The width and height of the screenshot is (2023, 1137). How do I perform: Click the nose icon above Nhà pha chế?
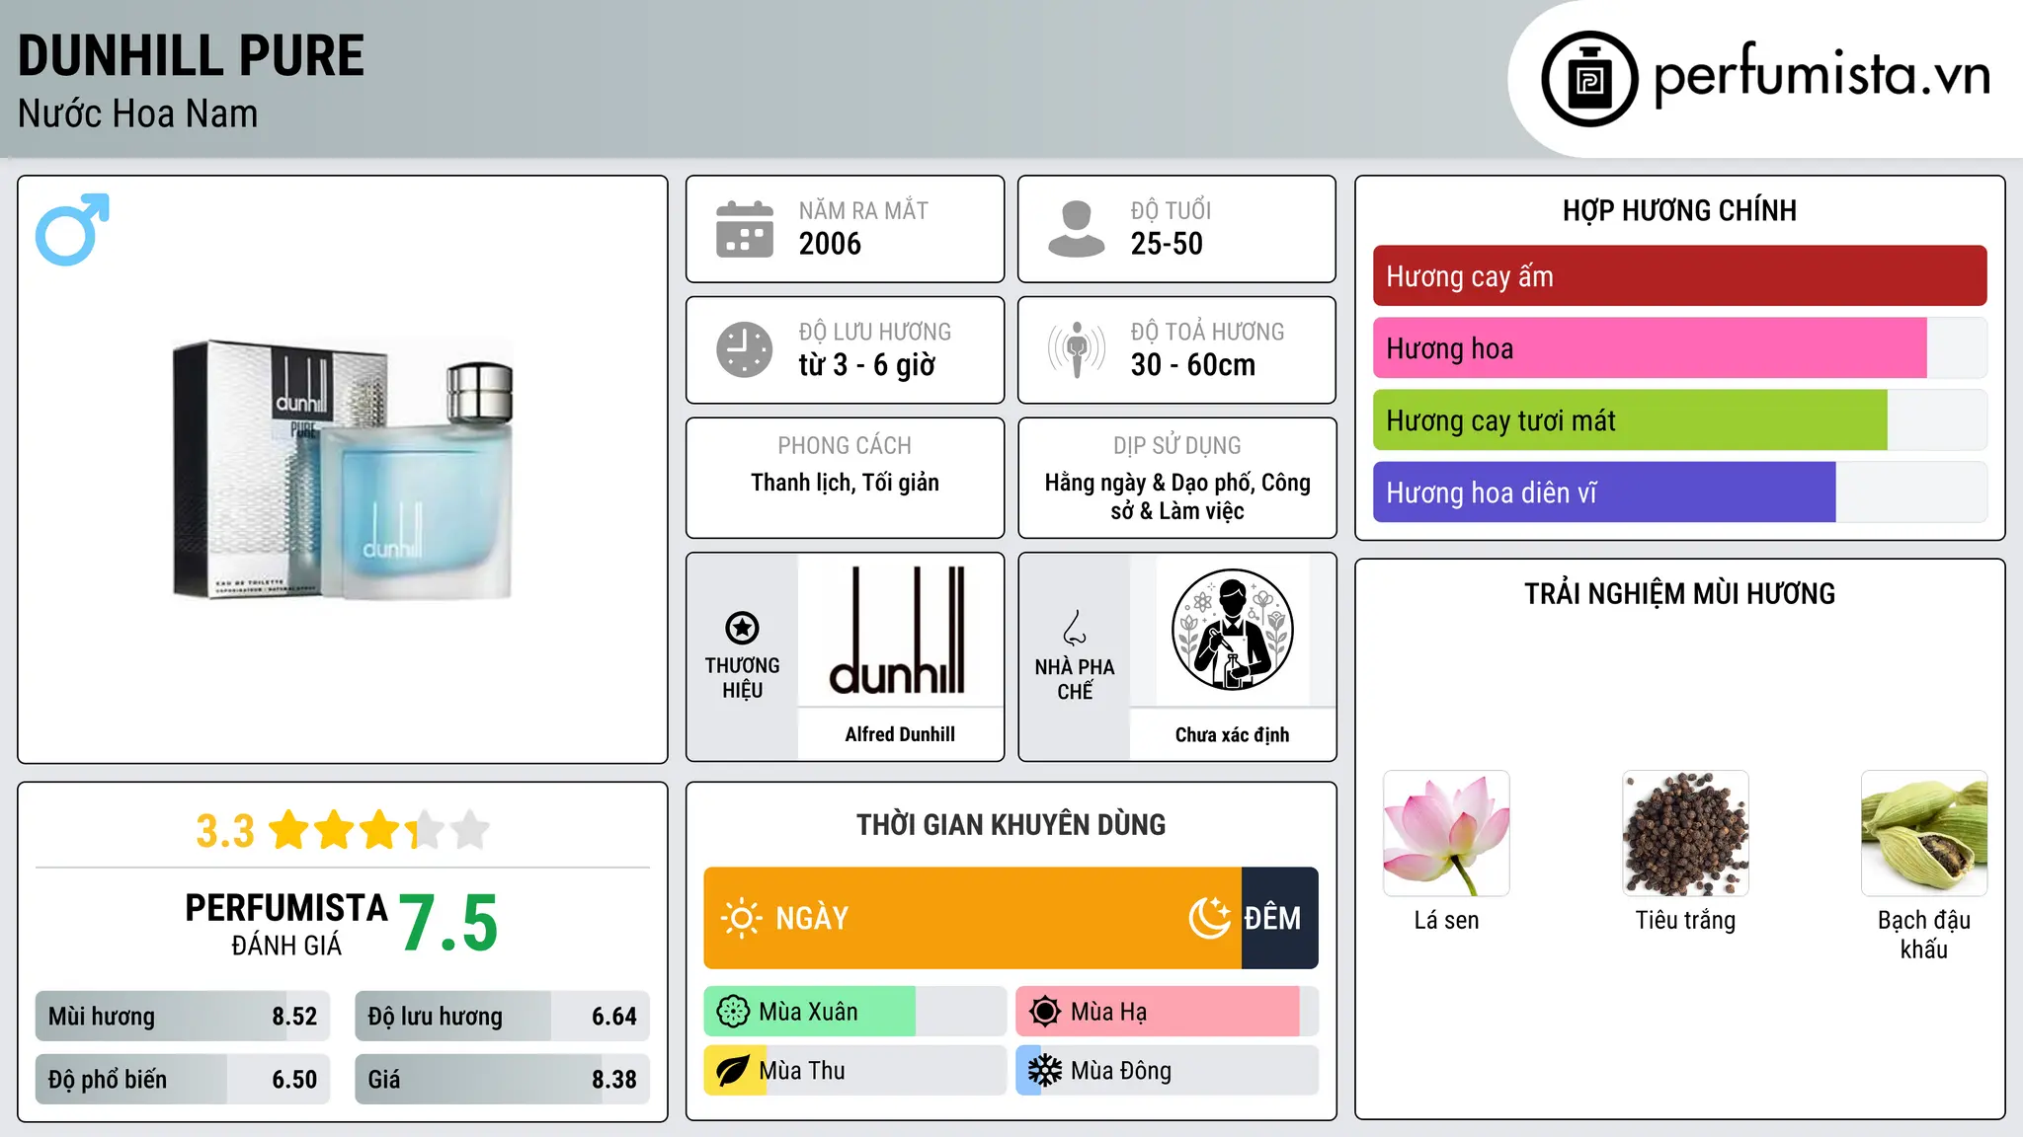click(x=1075, y=628)
